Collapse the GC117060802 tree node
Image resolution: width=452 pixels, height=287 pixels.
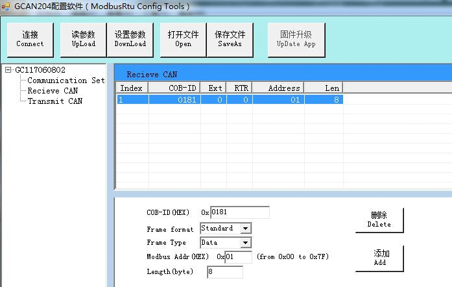click(x=8, y=70)
